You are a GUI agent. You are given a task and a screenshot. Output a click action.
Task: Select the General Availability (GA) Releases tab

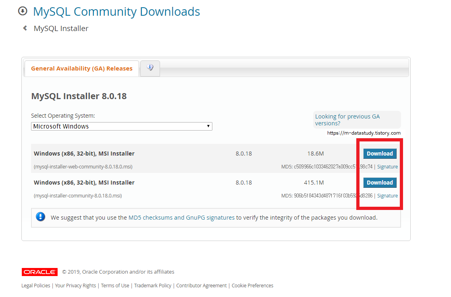(82, 69)
